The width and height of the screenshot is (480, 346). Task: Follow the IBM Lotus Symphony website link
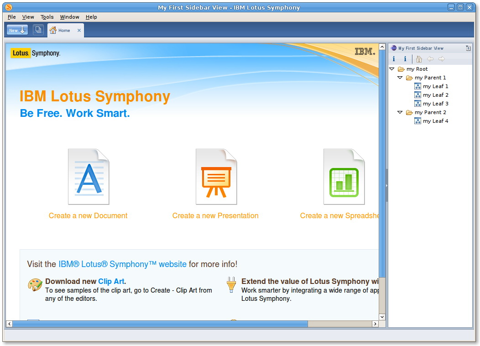122,264
